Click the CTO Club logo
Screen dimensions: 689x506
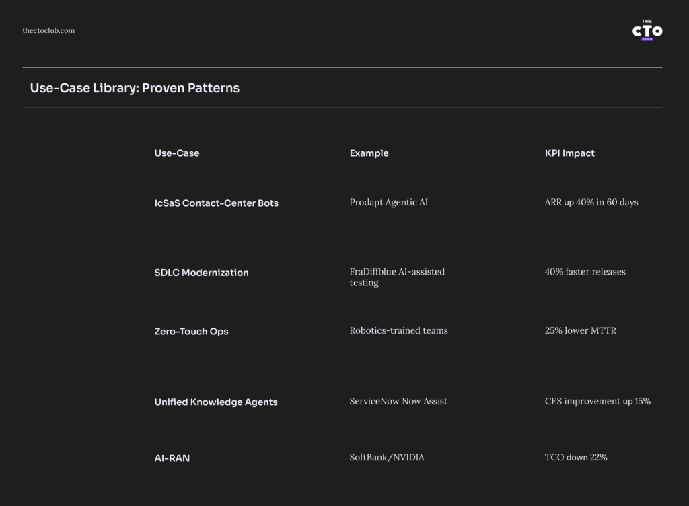[647, 30]
